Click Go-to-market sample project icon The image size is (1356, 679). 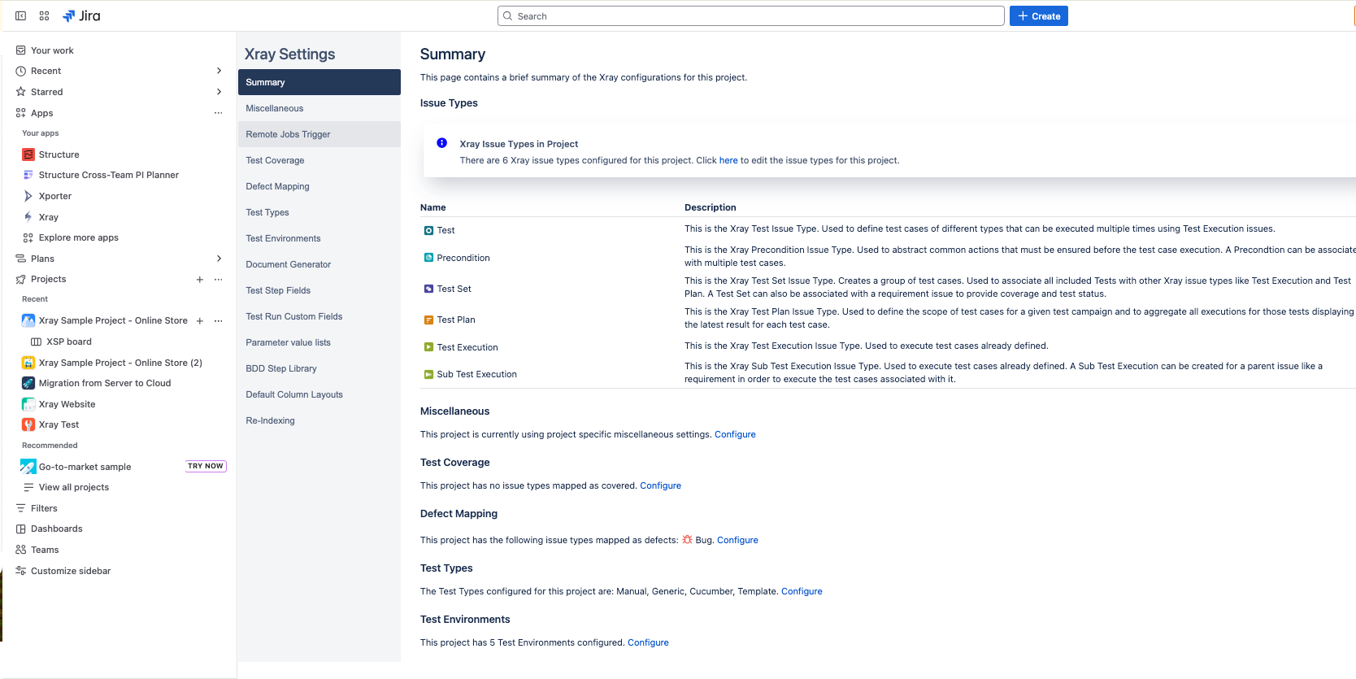(x=28, y=467)
